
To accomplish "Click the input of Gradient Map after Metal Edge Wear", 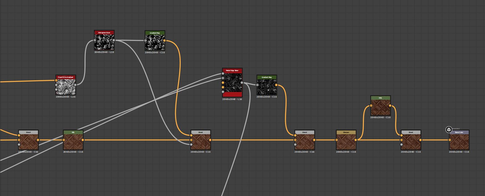I will click(x=257, y=85).
